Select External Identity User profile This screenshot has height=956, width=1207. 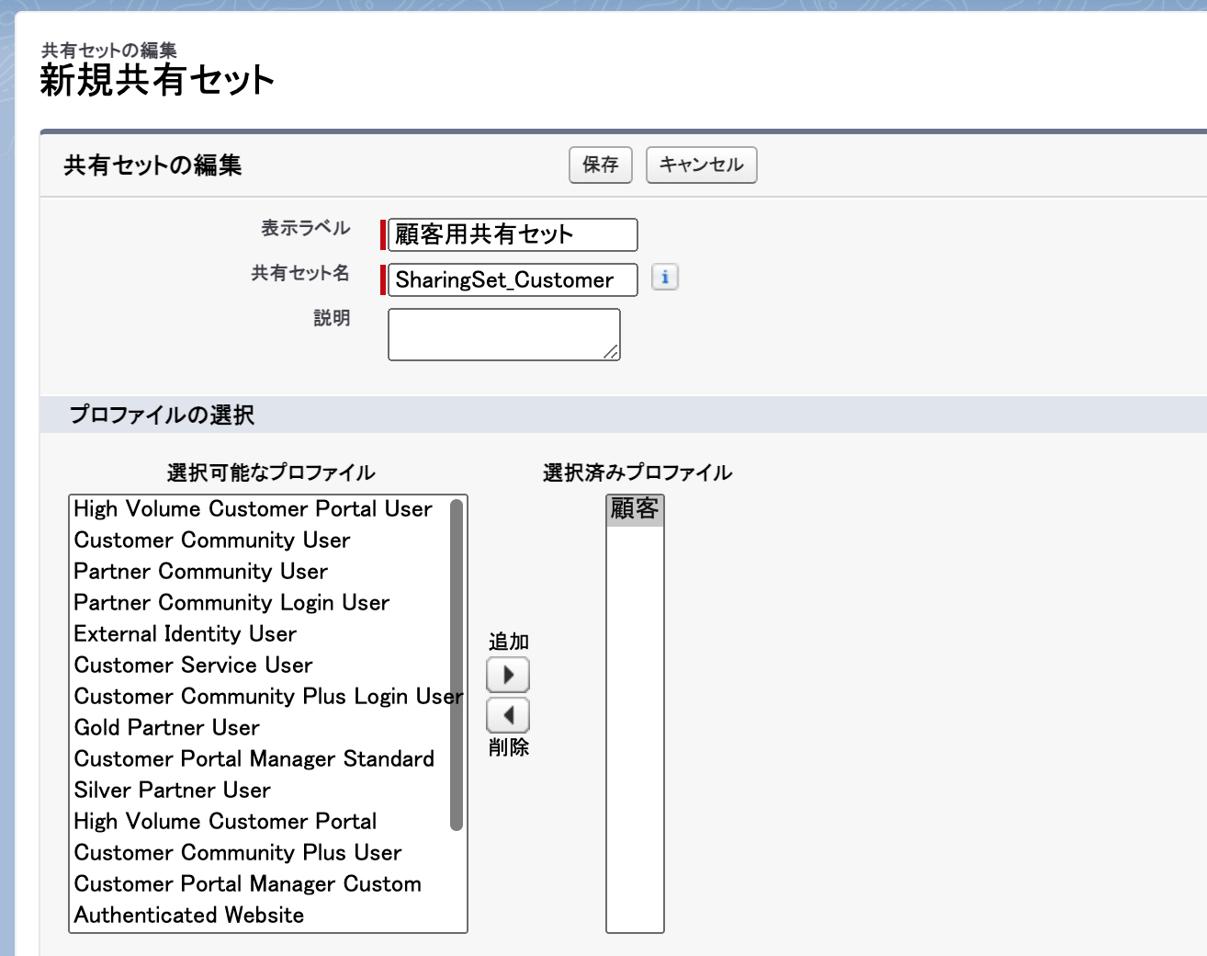click(260, 634)
